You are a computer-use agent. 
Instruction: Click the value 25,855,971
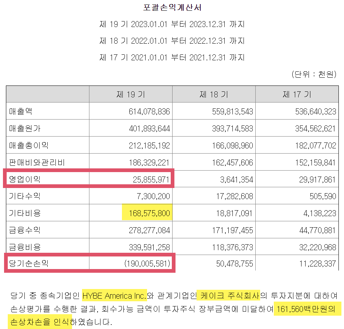(x=151, y=179)
